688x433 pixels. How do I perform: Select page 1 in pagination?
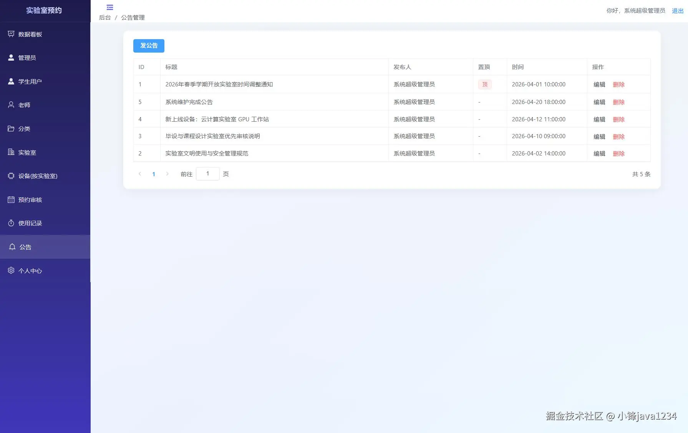pos(154,174)
